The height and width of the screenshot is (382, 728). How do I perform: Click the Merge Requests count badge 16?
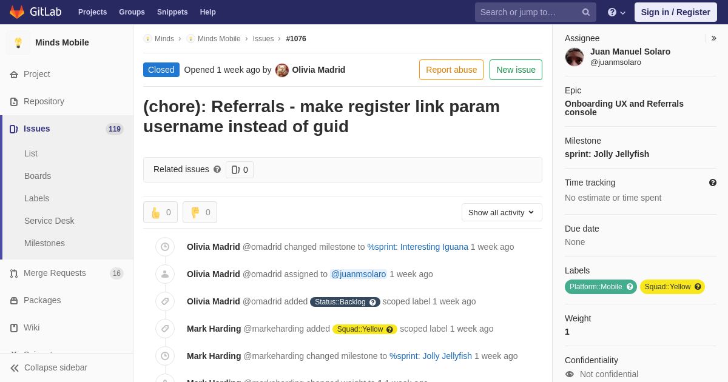(x=116, y=273)
